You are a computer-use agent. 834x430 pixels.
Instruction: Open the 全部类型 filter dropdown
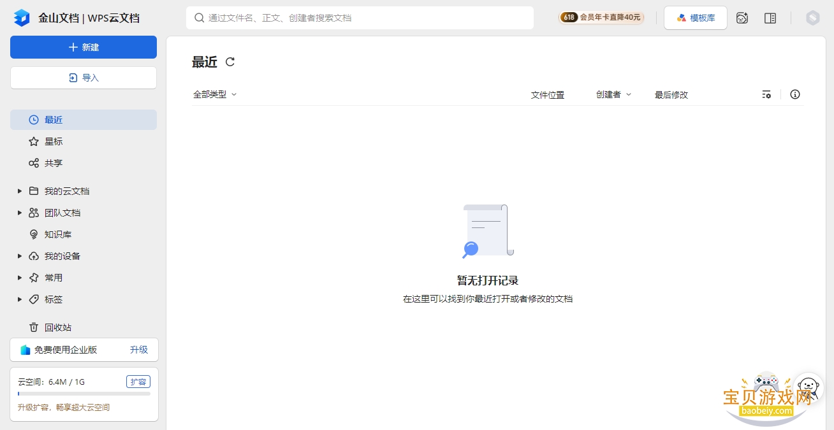coord(215,94)
